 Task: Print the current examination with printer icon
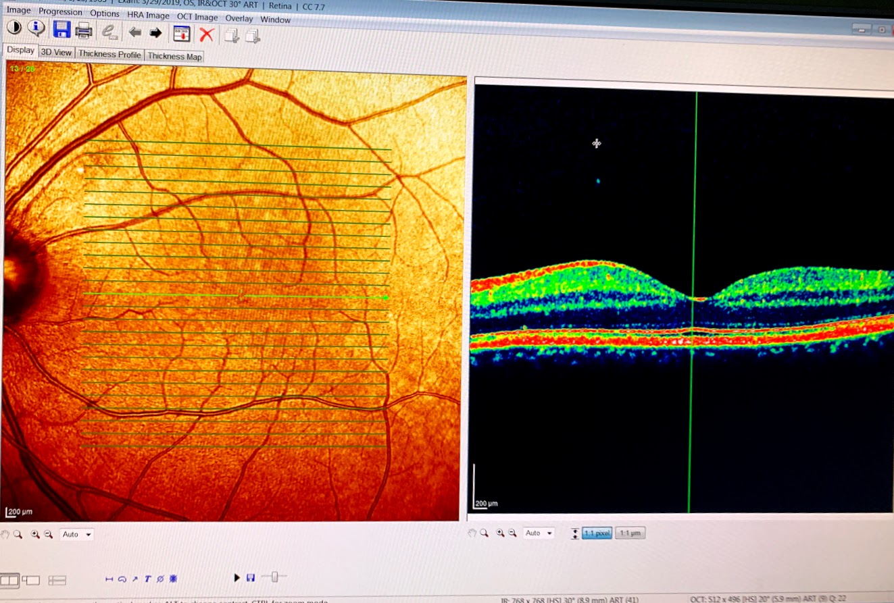tap(84, 30)
